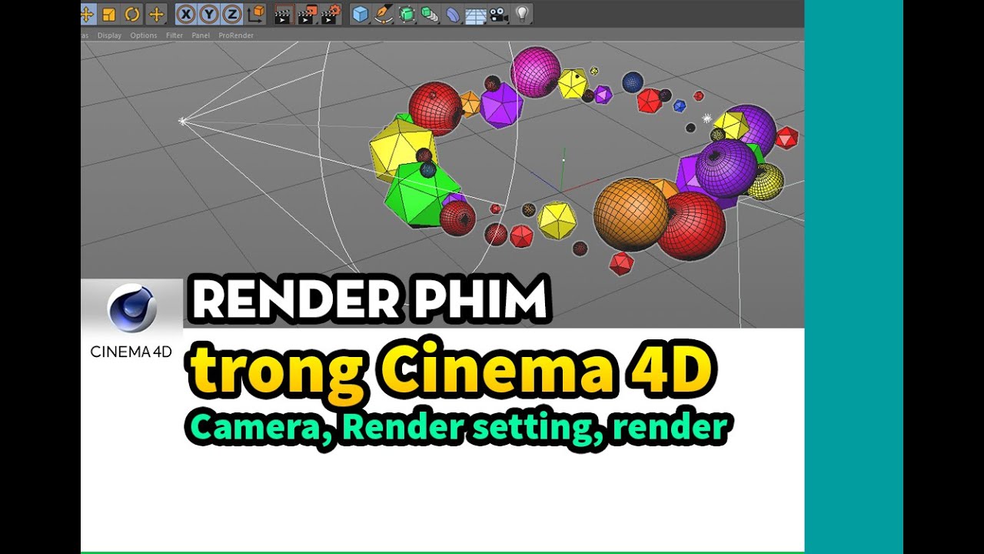Open the Display viewport menu
This screenshot has height=554, width=984.
click(109, 35)
